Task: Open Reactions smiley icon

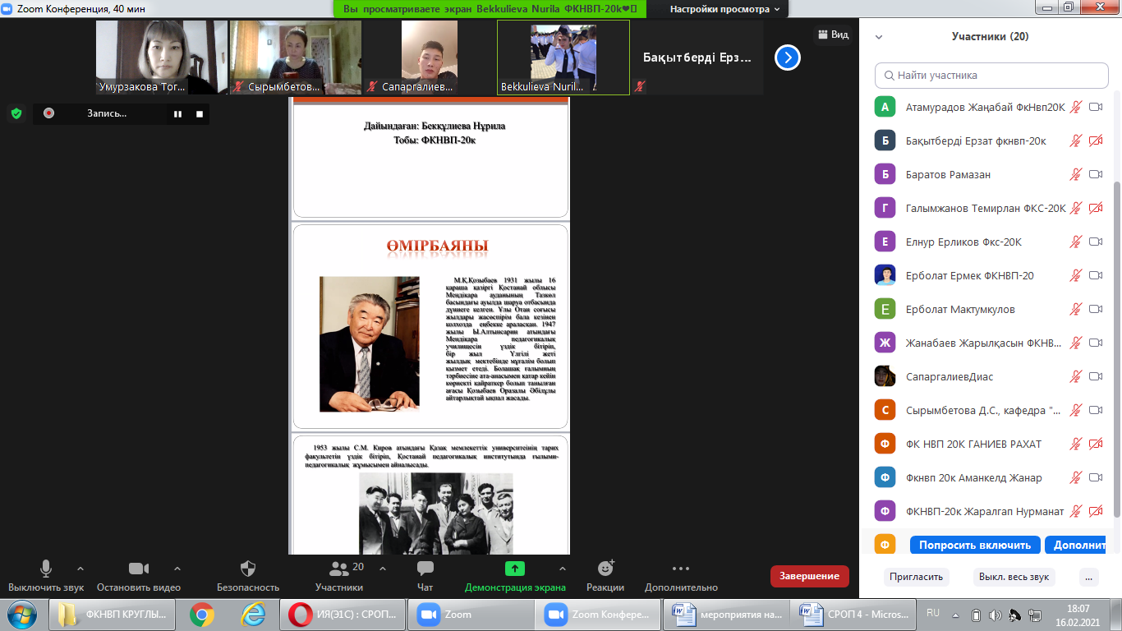Action: coord(605,568)
